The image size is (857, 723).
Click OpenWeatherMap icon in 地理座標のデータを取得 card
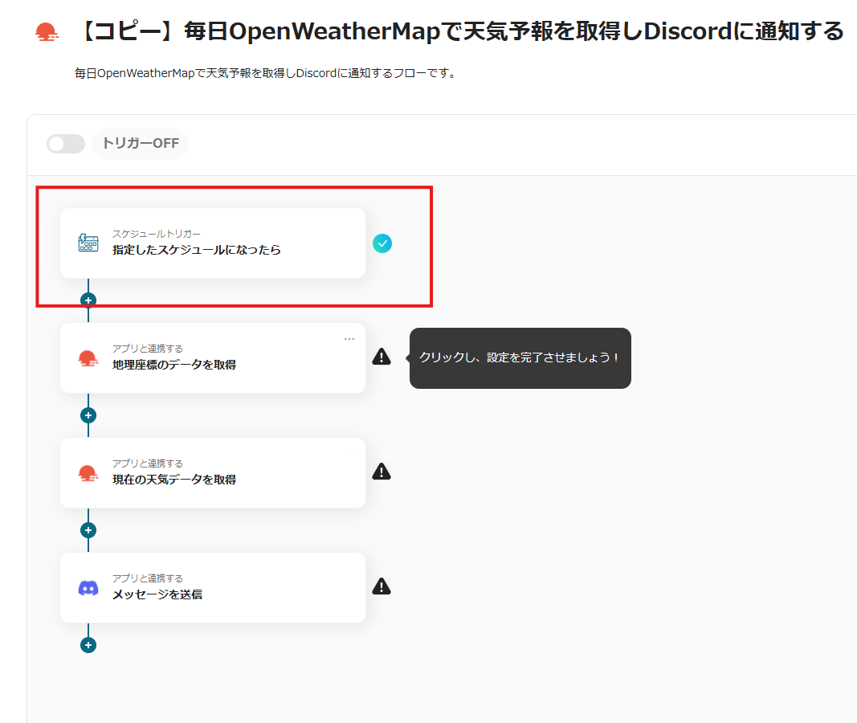pyautogui.click(x=88, y=358)
